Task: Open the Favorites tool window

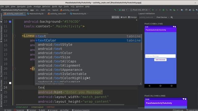Action: tap(1, 85)
